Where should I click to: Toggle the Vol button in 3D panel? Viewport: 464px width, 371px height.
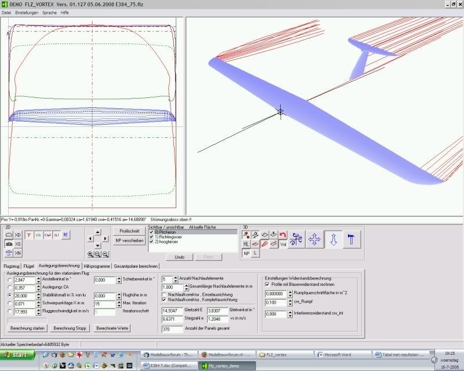[283, 245]
